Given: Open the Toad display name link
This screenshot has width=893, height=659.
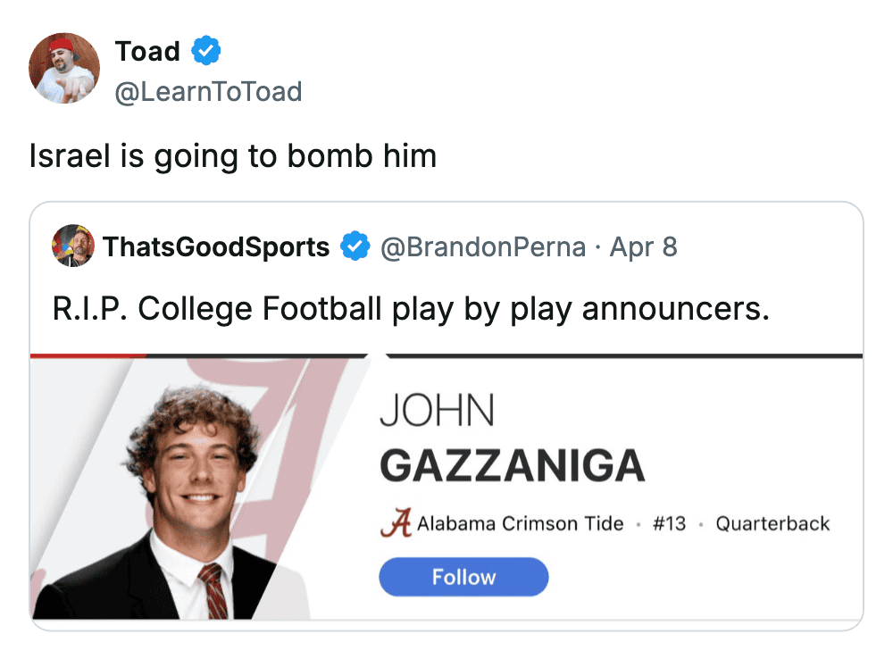Looking at the screenshot, I should click(x=147, y=52).
